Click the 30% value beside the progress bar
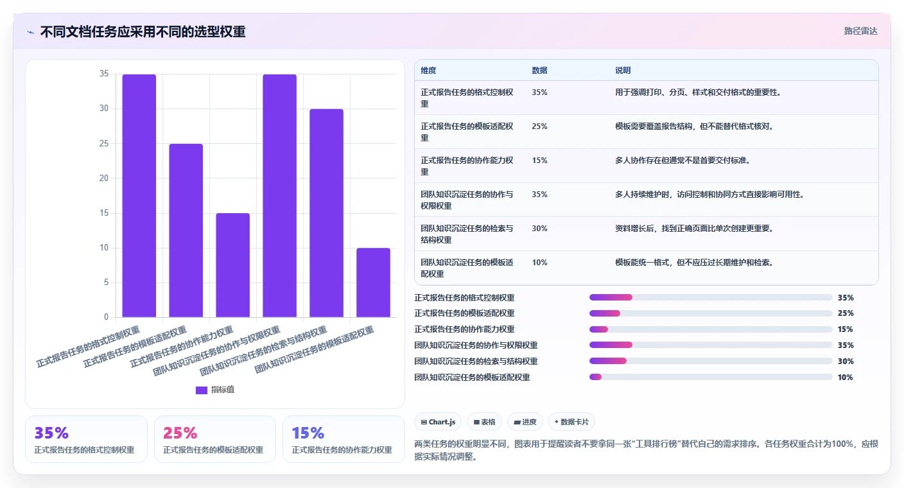Viewport: 904px width, 488px height. [846, 362]
